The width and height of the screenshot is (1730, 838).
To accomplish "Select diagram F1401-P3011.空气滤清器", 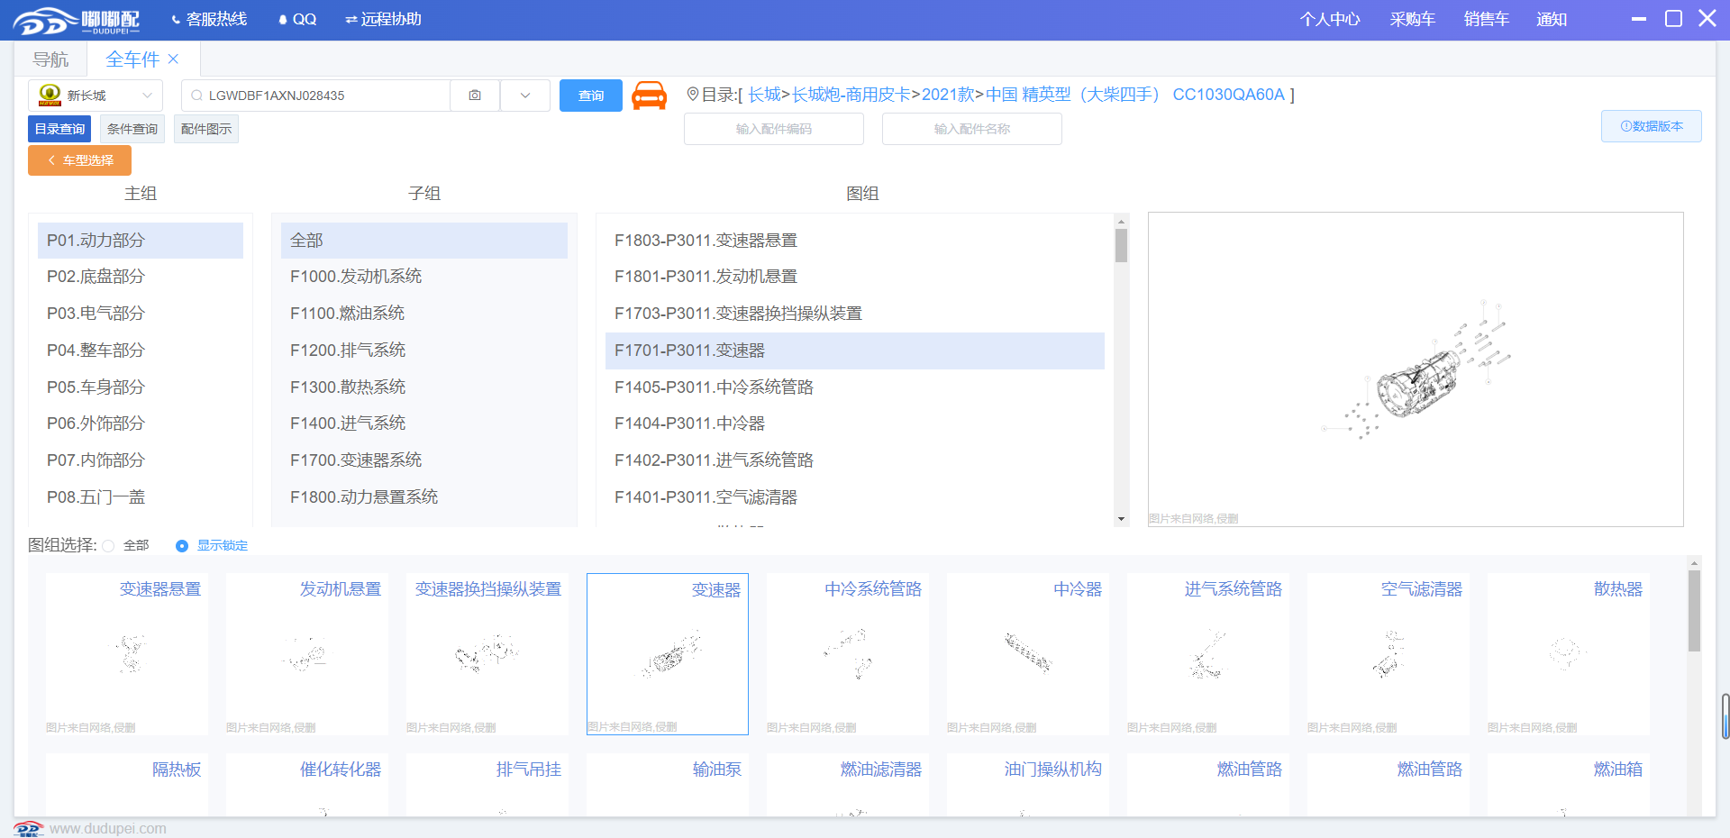I will pyautogui.click(x=855, y=497).
